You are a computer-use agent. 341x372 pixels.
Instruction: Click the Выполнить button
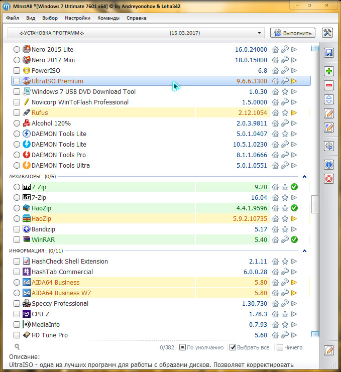[x=293, y=33]
